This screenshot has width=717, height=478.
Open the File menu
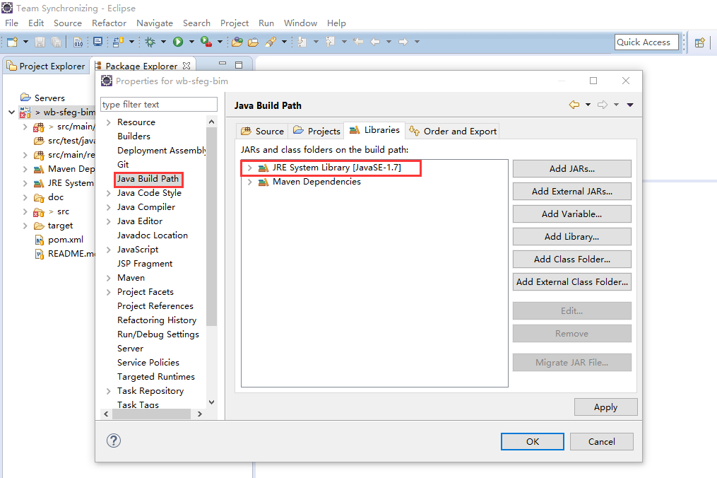(x=11, y=23)
